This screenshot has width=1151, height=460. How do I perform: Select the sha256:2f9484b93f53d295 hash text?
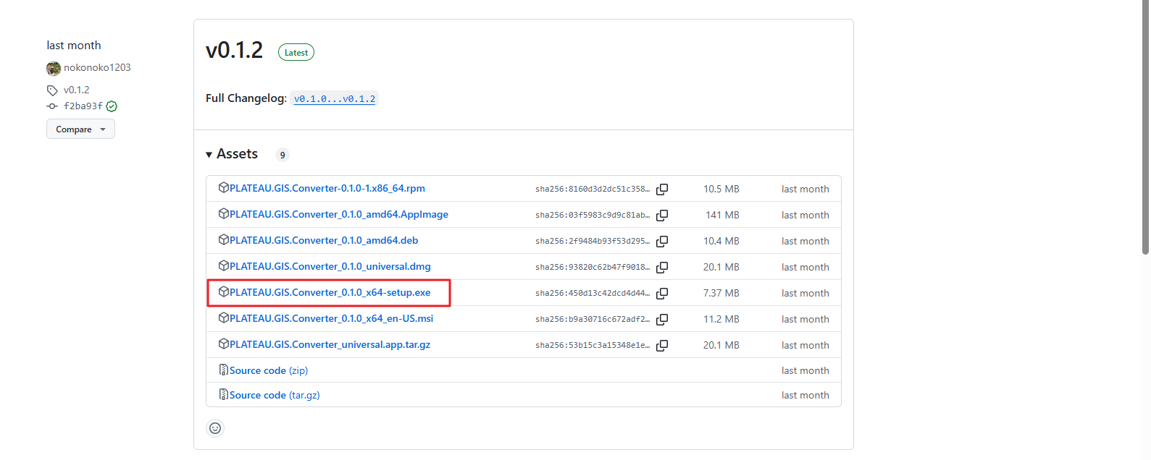point(593,242)
